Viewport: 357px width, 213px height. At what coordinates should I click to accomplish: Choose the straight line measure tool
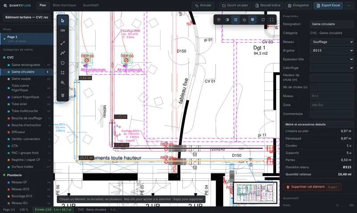click(62, 43)
